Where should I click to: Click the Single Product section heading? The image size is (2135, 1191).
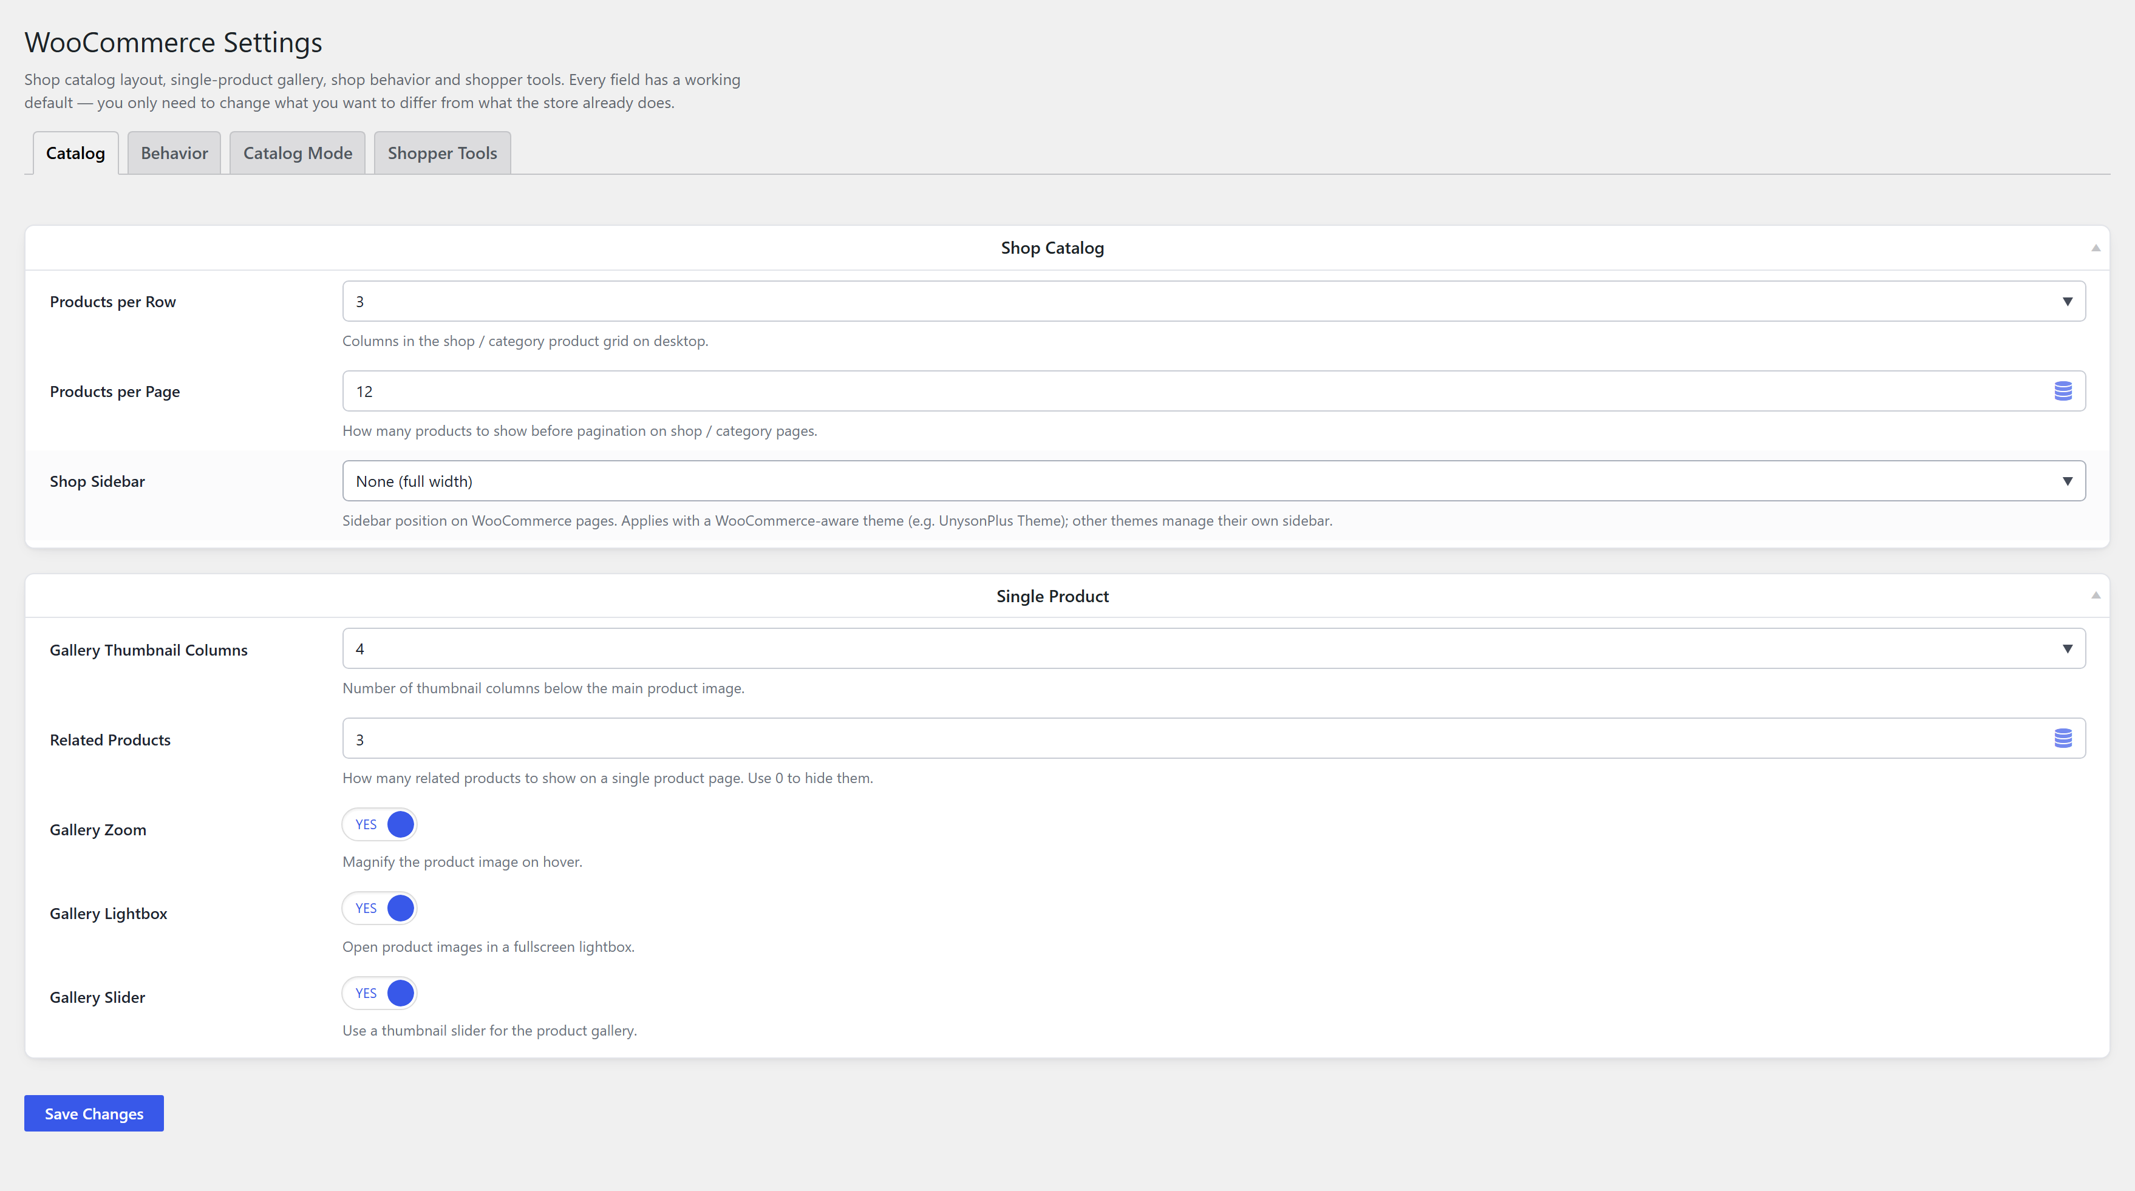[1052, 596]
